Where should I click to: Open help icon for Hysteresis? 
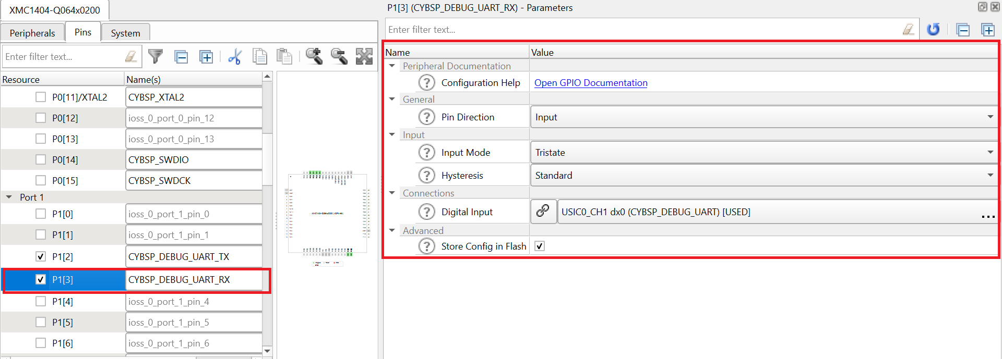427,175
